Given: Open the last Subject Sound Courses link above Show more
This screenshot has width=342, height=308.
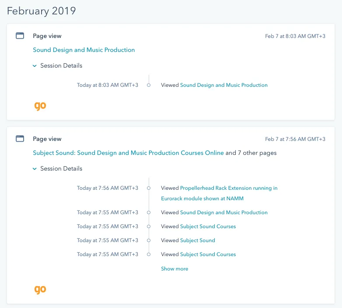Looking at the screenshot, I should pyautogui.click(x=208, y=254).
